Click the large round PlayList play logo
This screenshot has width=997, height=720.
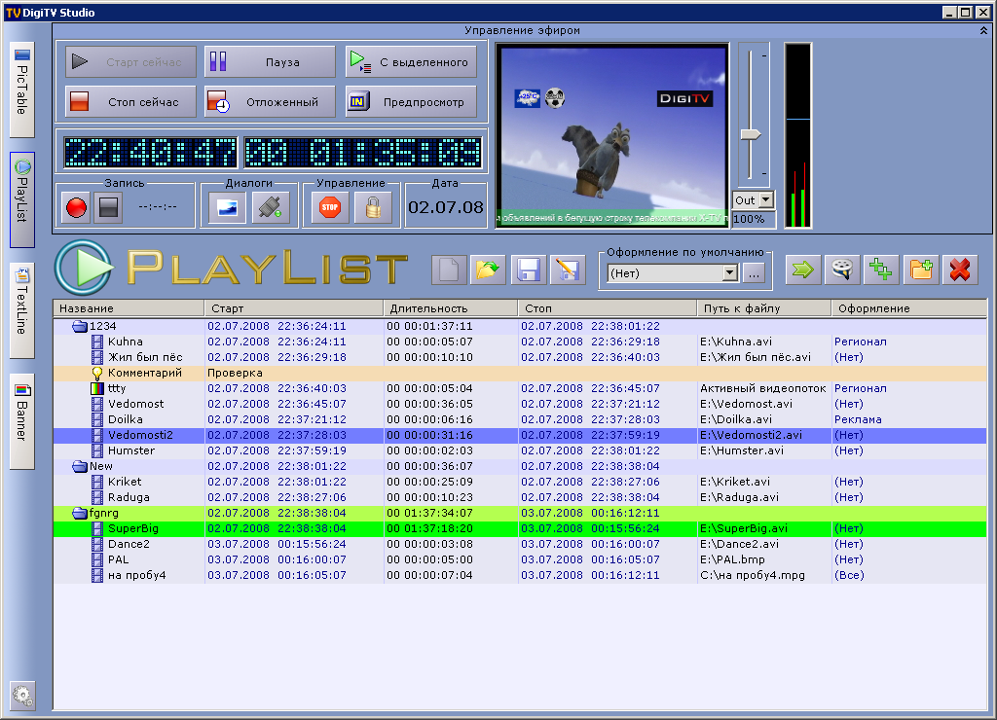(x=84, y=268)
